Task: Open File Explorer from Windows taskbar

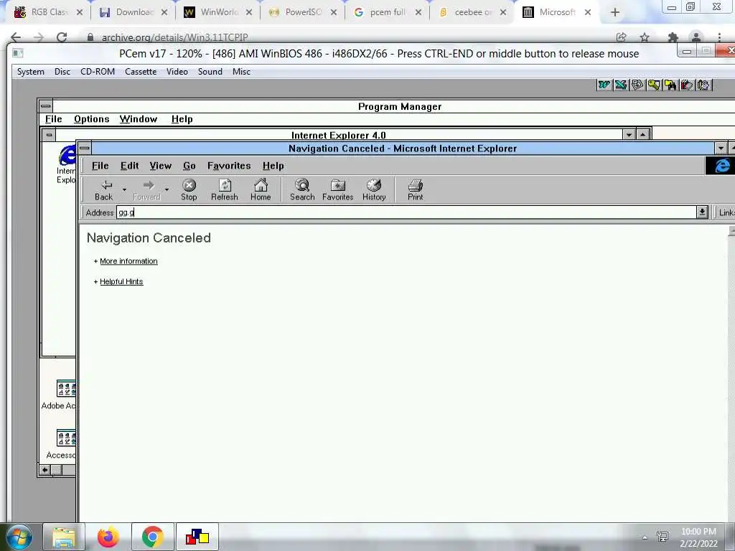Action: coord(64,537)
